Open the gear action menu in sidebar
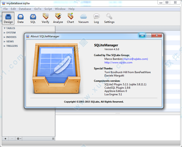The image size is (182, 147). [x=19, y=139]
